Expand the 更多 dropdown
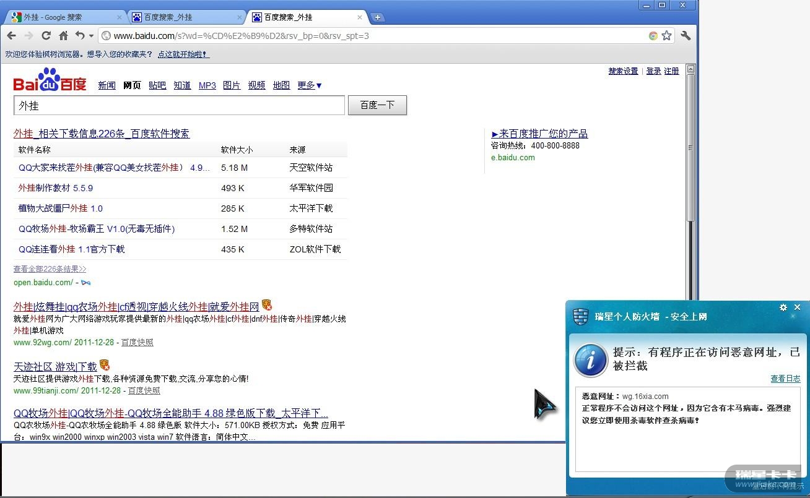810x498 pixels. [310, 85]
